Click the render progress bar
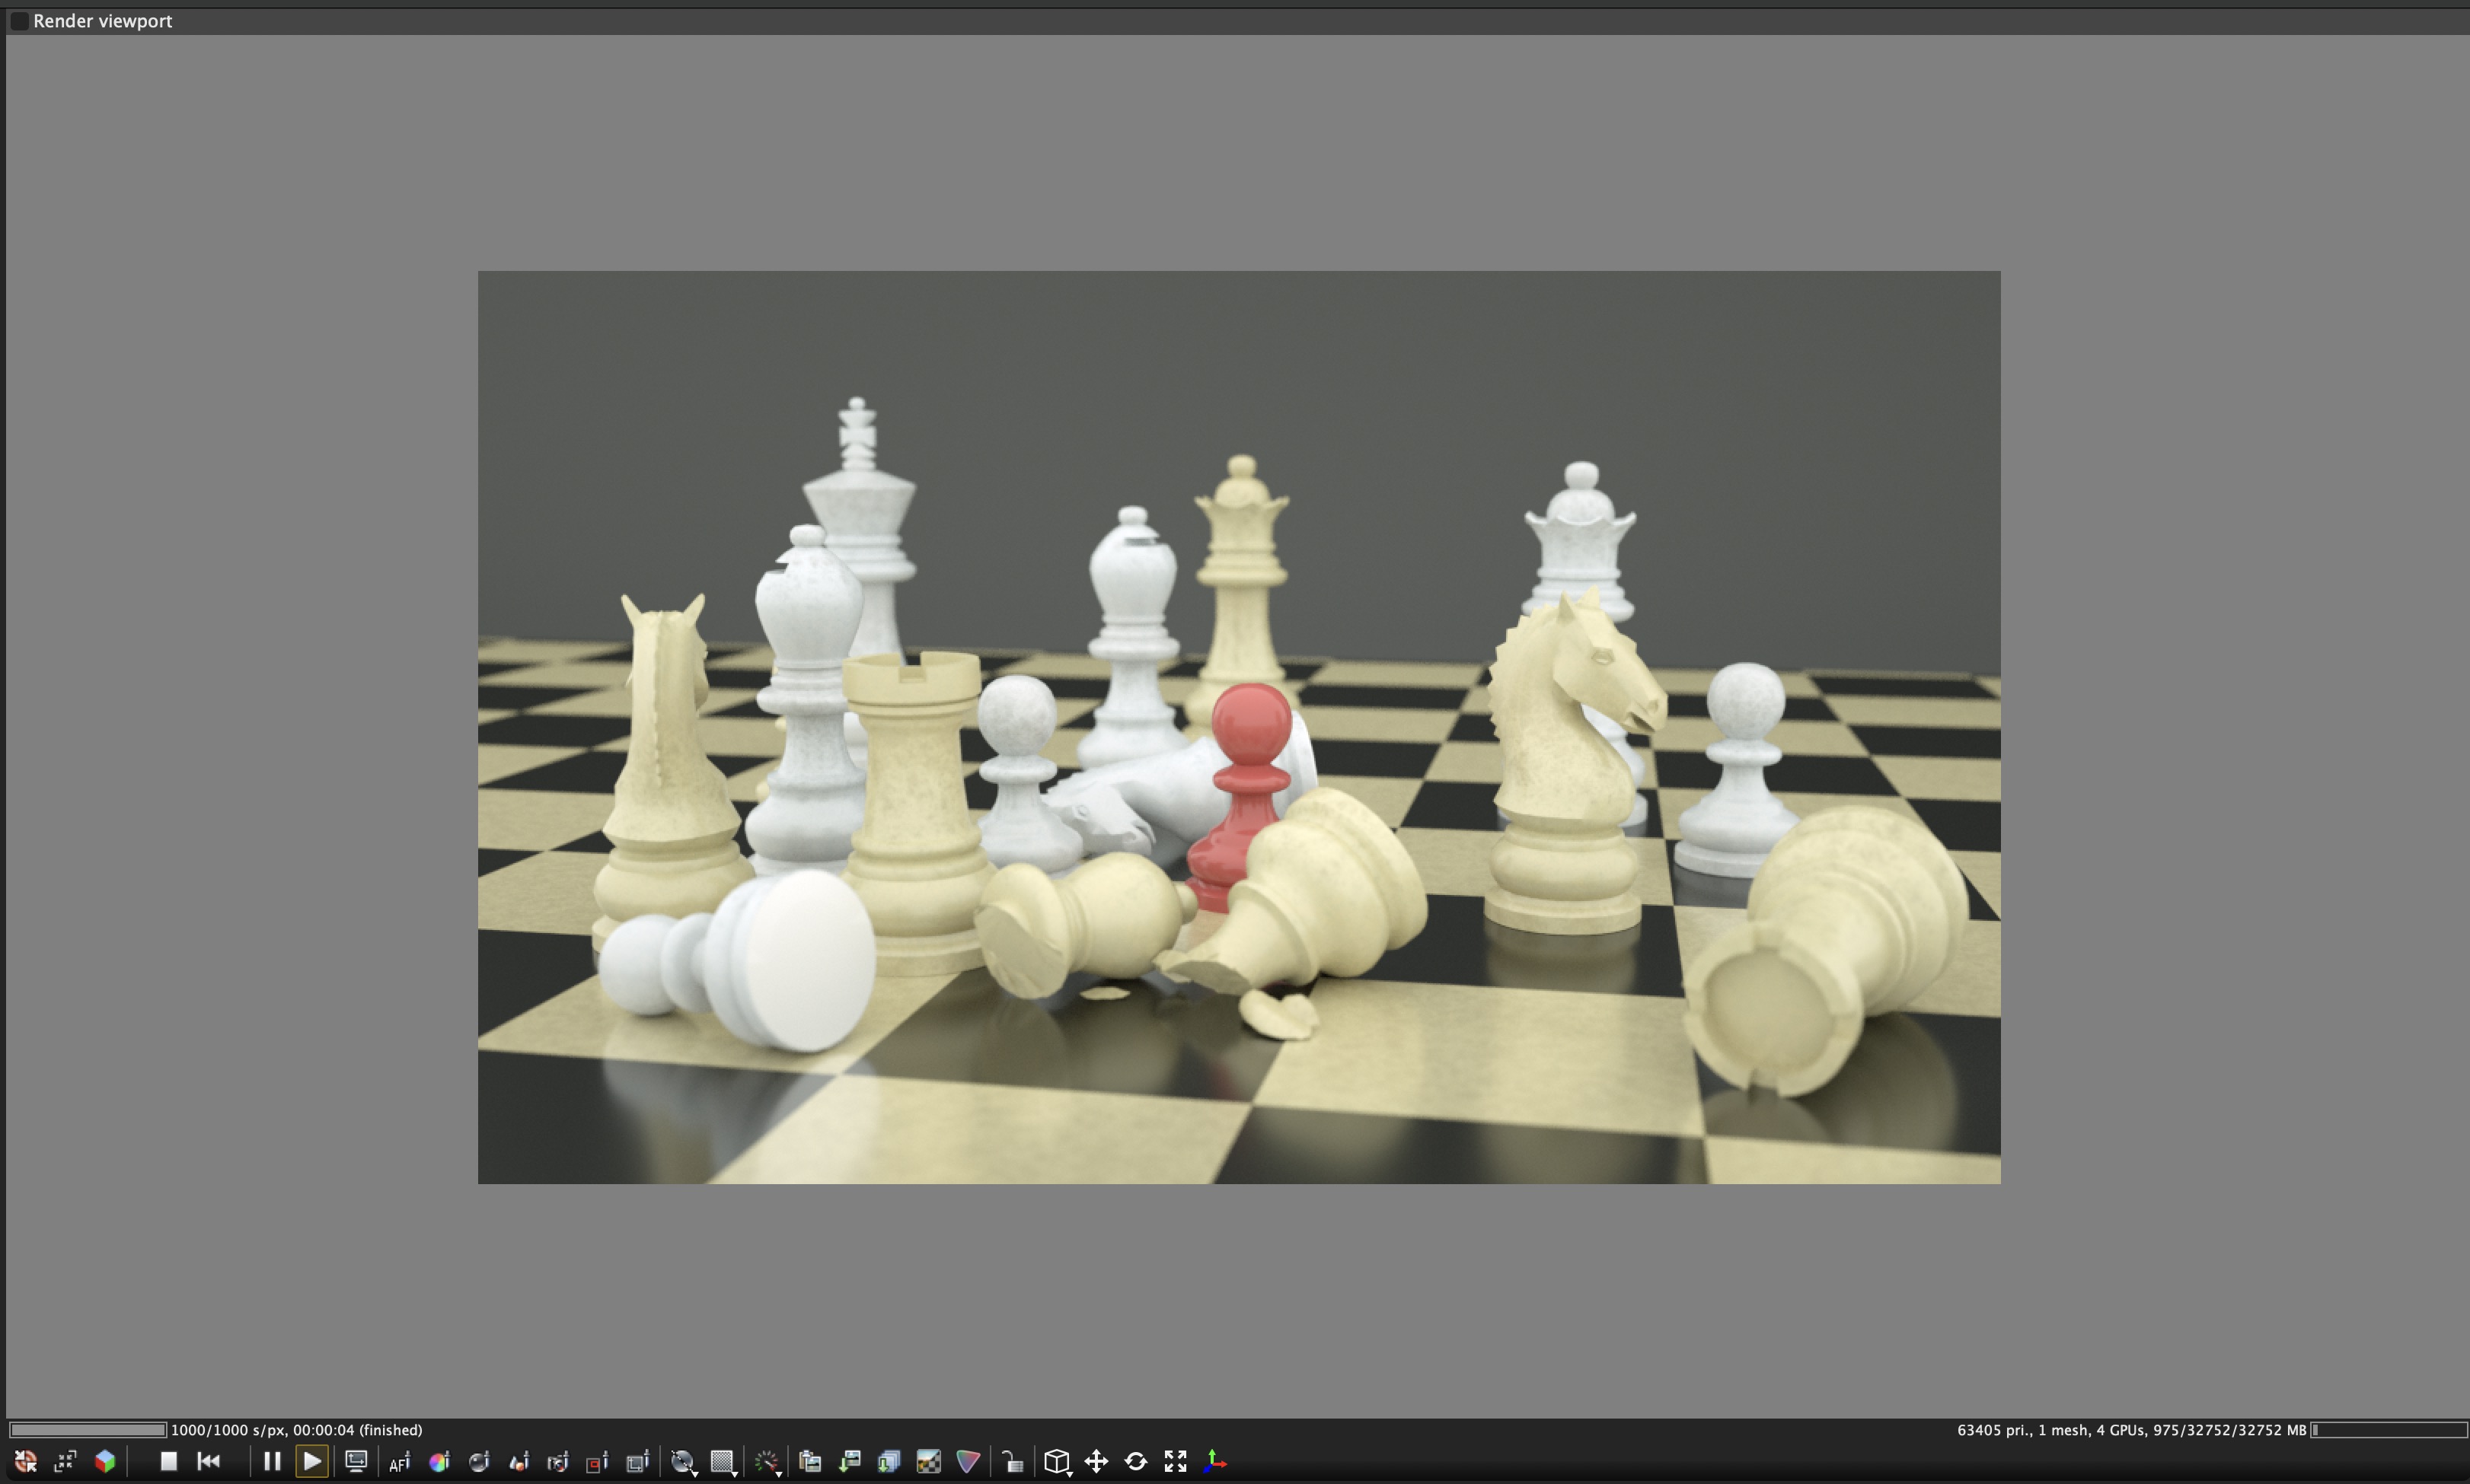Image resolution: width=2470 pixels, height=1484 pixels. tap(88, 1430)
